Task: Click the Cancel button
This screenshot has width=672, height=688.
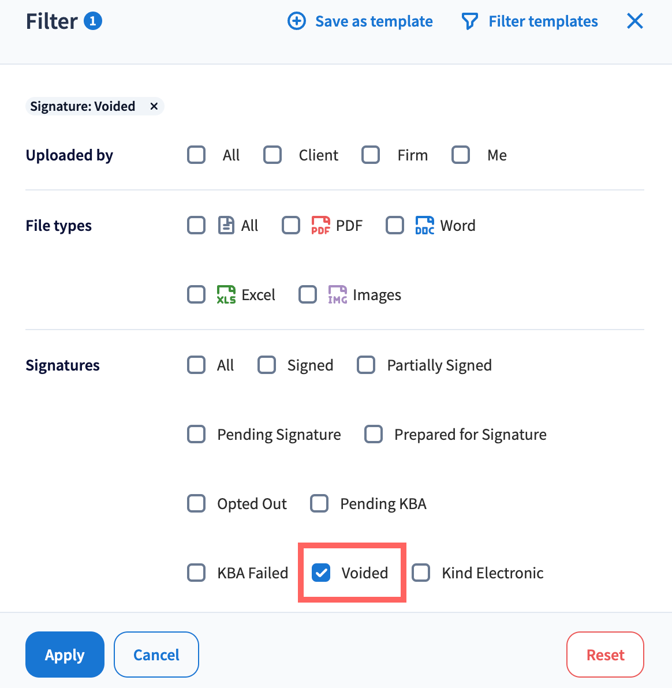Action: (156, 655)
